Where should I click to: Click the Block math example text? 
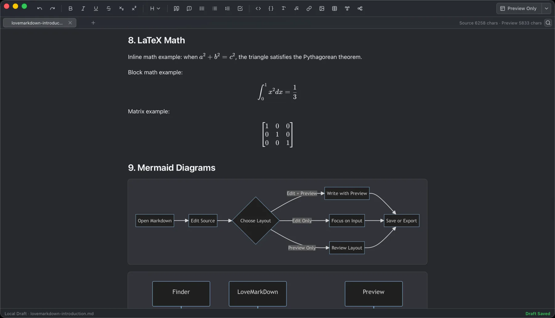tap(155, 72)
